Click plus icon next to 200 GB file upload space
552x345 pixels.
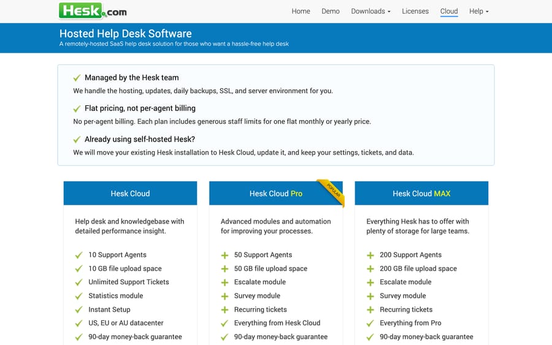point(370,269)
